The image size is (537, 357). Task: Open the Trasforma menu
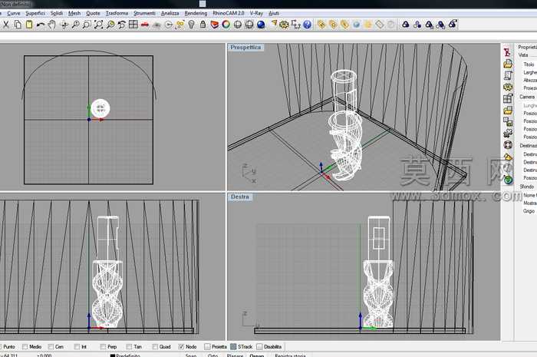click(117, 13)
